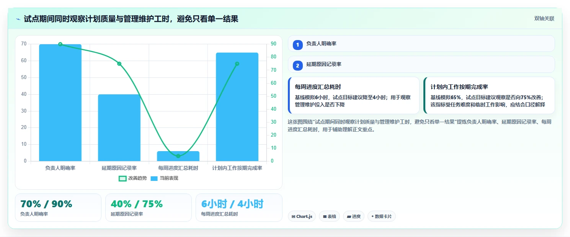Click the 数据卡片 tag
The image size is (570, 237).
381,216
